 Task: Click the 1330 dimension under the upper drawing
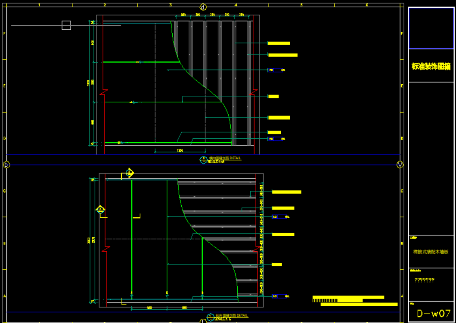coord(180,151)
